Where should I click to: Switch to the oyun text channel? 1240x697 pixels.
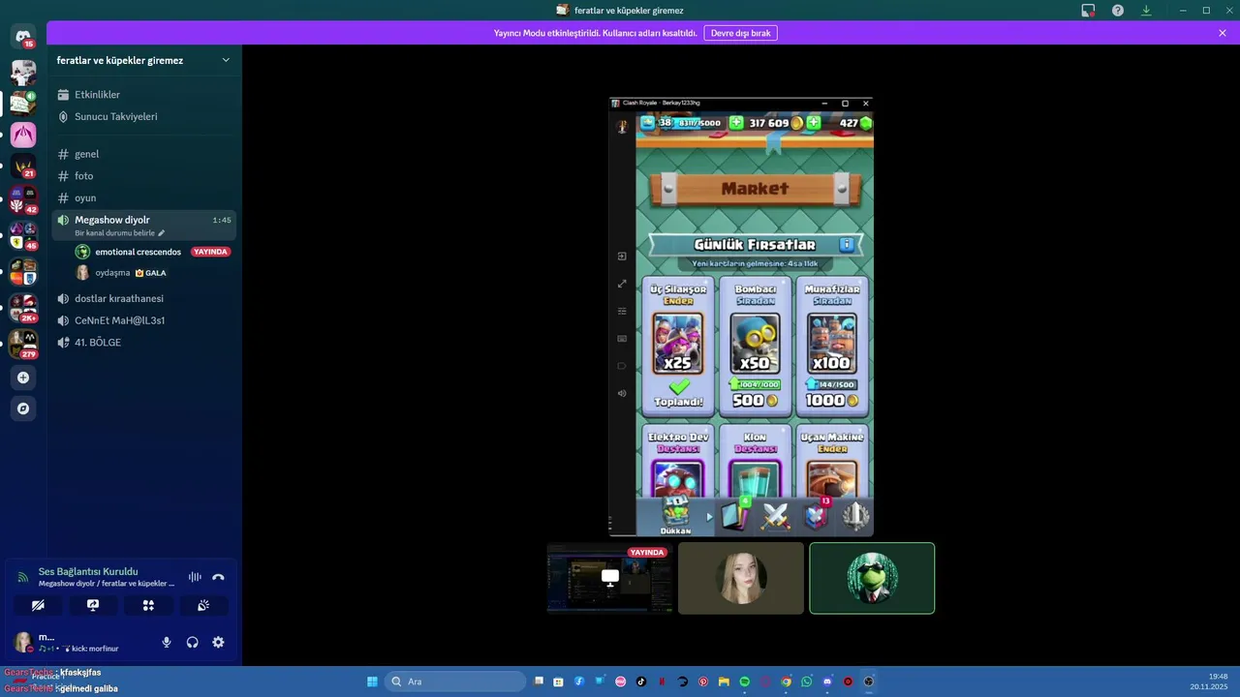[x=143, y=197]
